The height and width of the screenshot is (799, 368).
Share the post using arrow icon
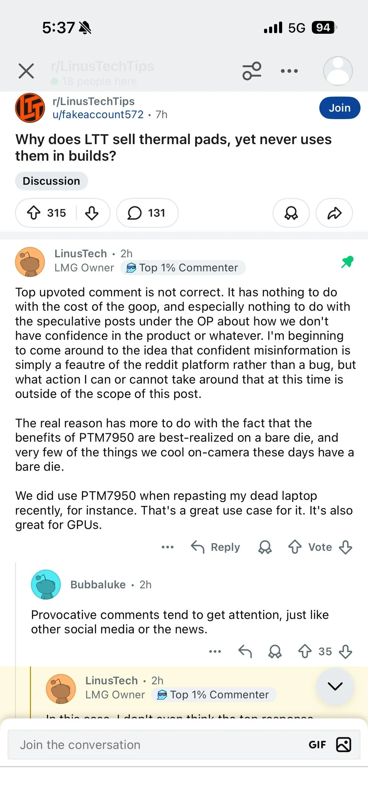pyautogui.click(x=334, y=213)
